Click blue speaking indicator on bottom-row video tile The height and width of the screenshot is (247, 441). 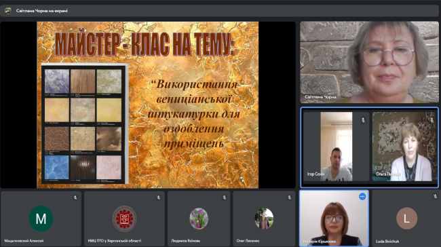pos(362,196)
